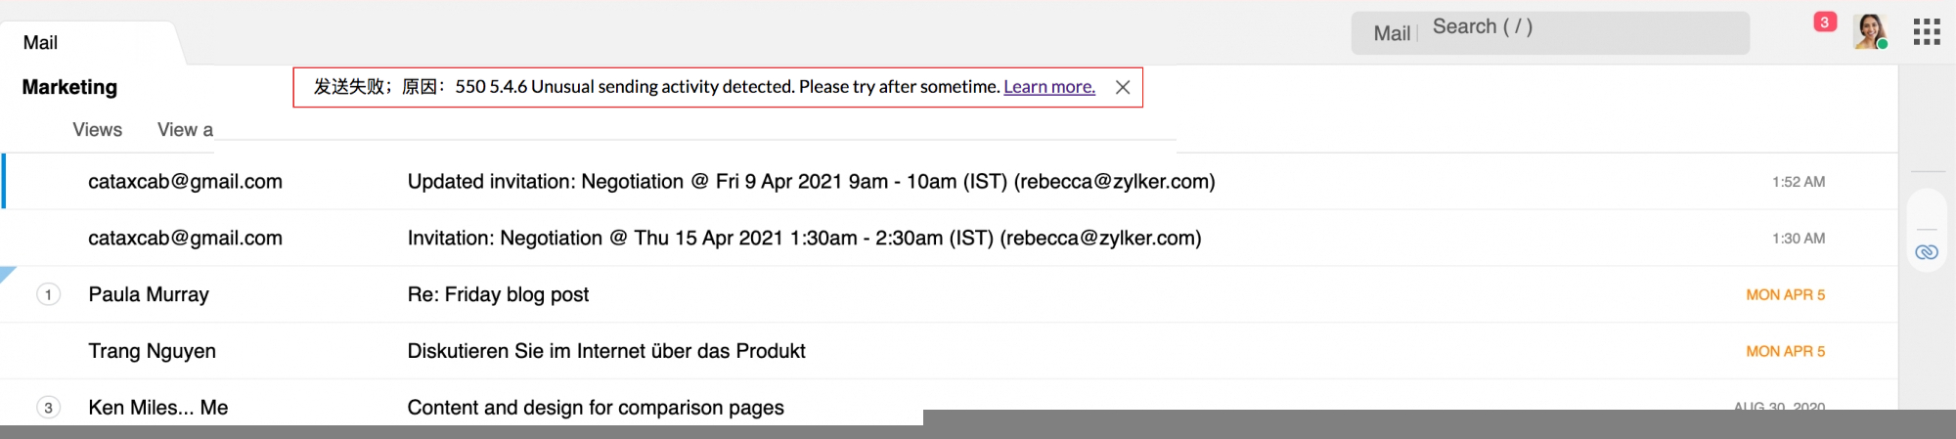The height and width of the screenshot is (439, 1956).
Task: Switch to the Mail tab
Action: (40, 43)
